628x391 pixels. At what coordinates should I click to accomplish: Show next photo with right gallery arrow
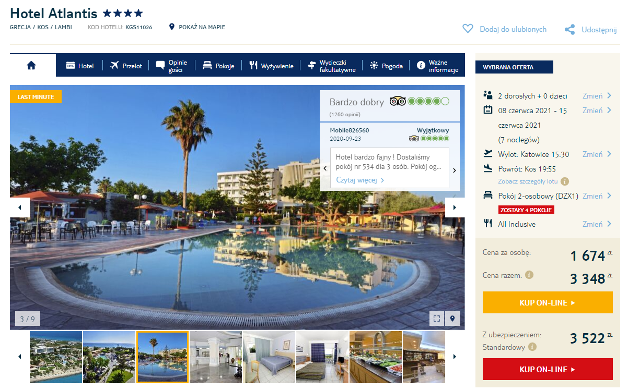(455, 207)
